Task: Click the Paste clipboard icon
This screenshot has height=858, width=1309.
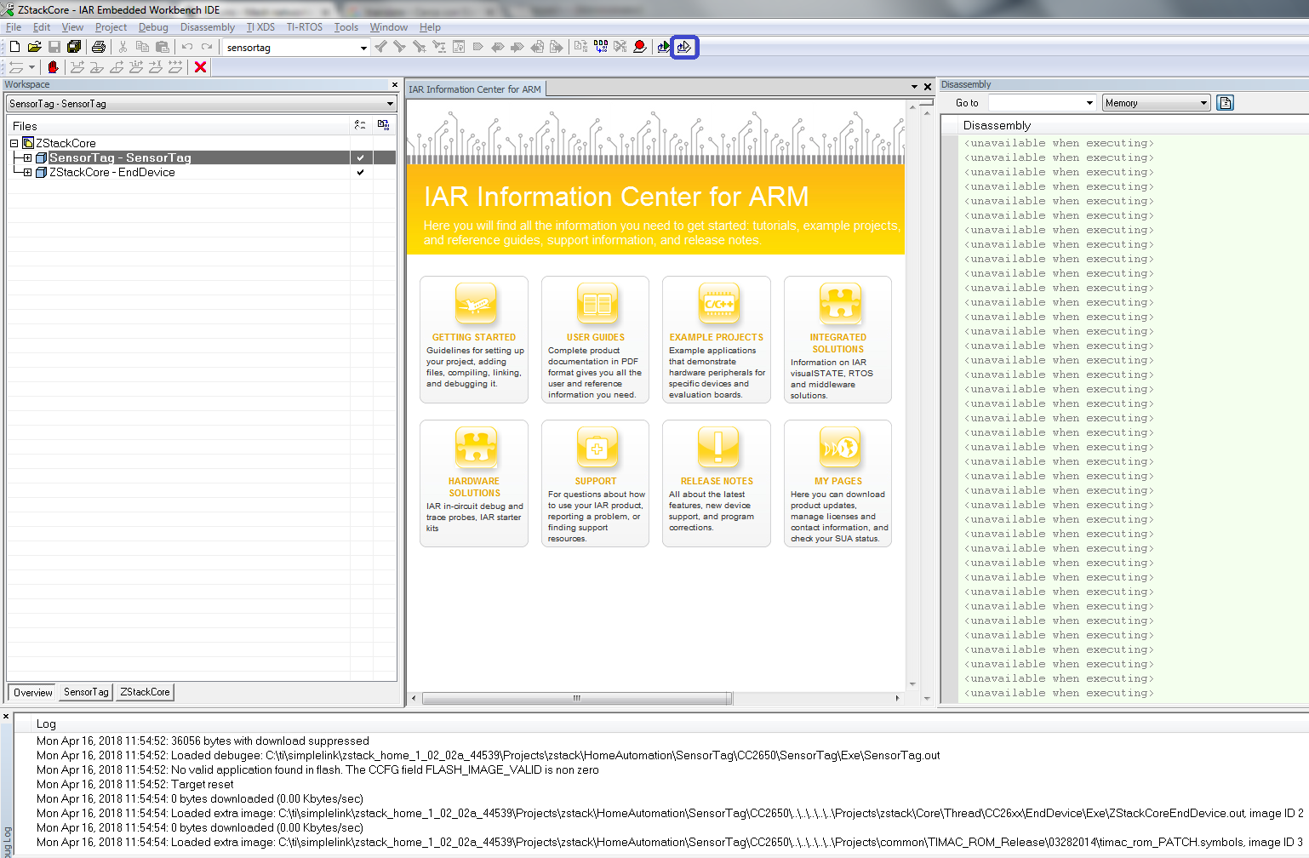Action: tap(162, 47)
